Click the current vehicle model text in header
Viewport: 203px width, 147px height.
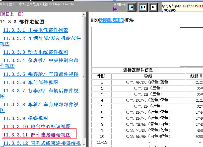click(x=37, y=4)
